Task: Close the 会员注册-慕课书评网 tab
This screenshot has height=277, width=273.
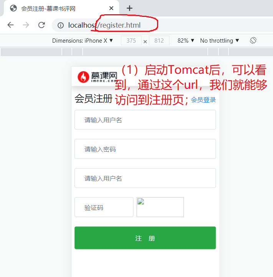Action: tap(111, 8)
